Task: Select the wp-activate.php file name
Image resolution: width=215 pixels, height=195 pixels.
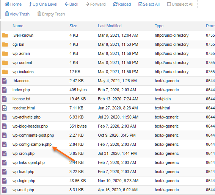Action: click(27, 117)
